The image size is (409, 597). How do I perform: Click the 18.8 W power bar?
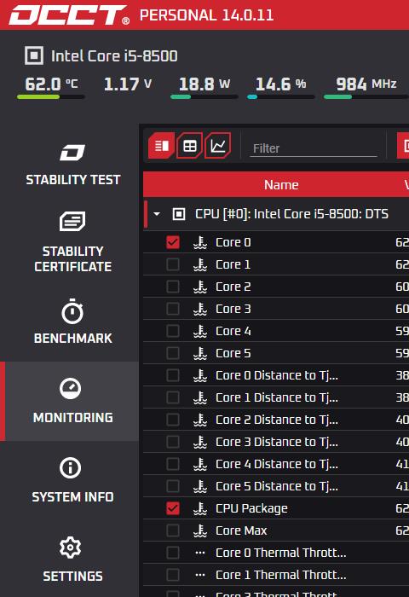(204, 97)
